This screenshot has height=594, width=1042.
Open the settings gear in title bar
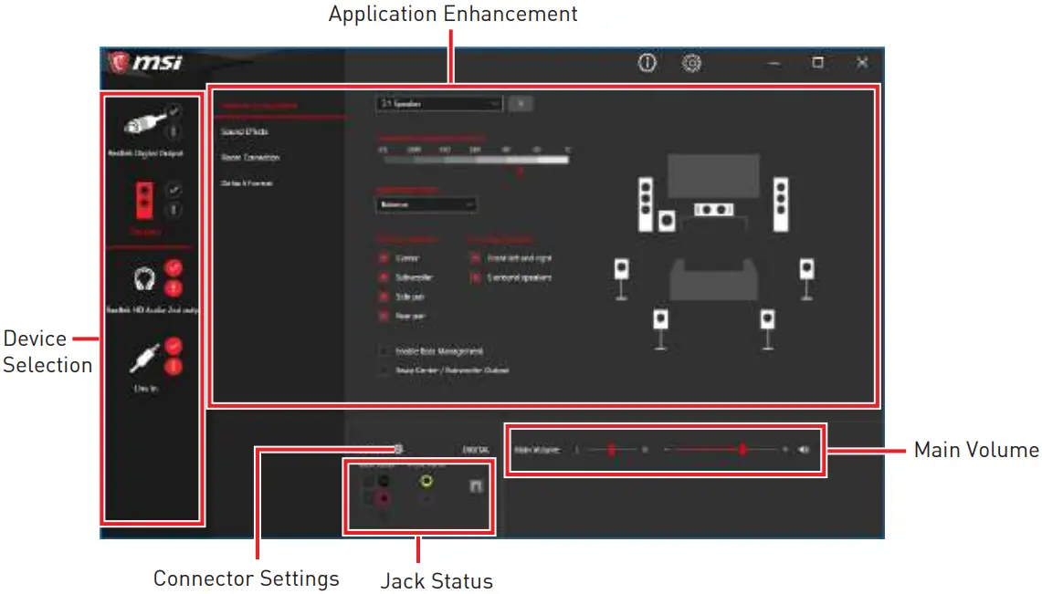(692, 63)
